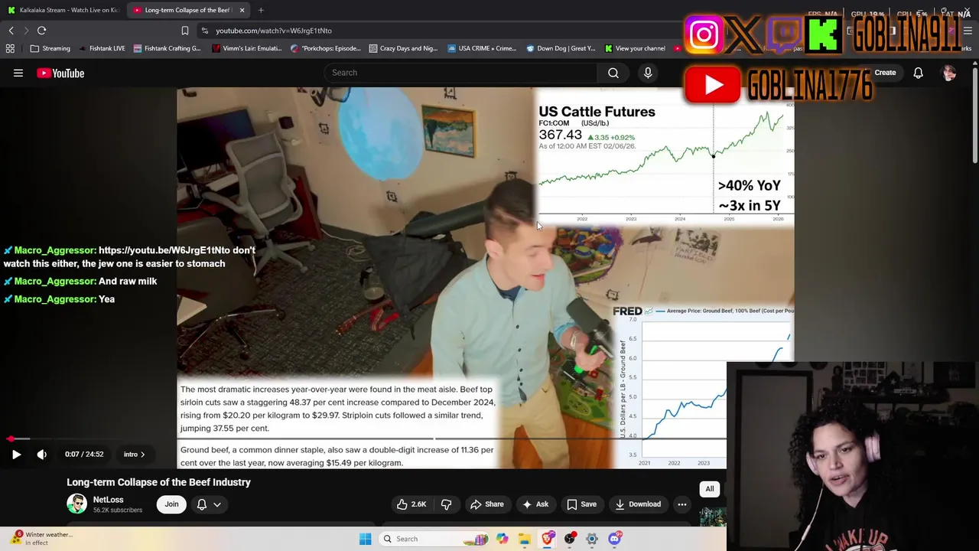Share the video

[x=486, y=504]
